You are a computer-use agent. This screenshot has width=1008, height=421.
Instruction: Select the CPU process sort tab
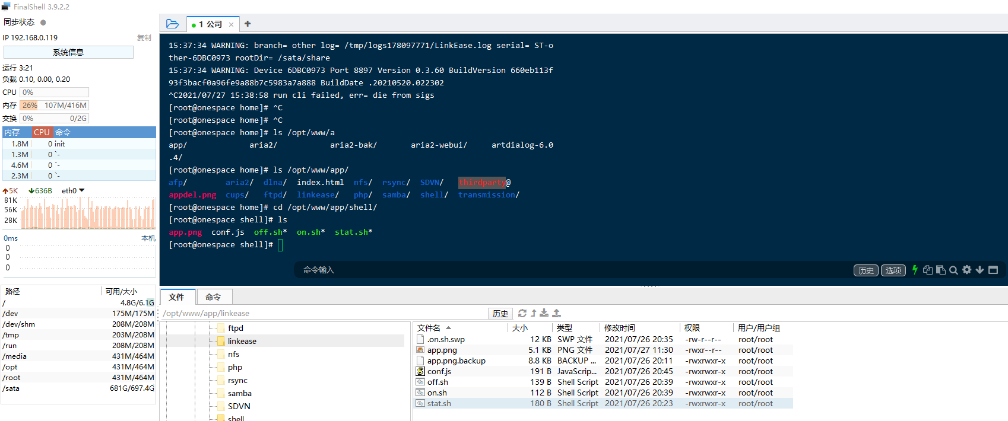(x=42, y=132)
